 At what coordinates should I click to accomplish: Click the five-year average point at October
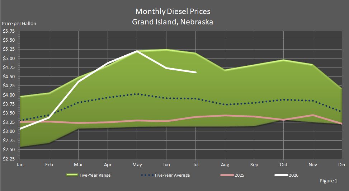(284, 99)
